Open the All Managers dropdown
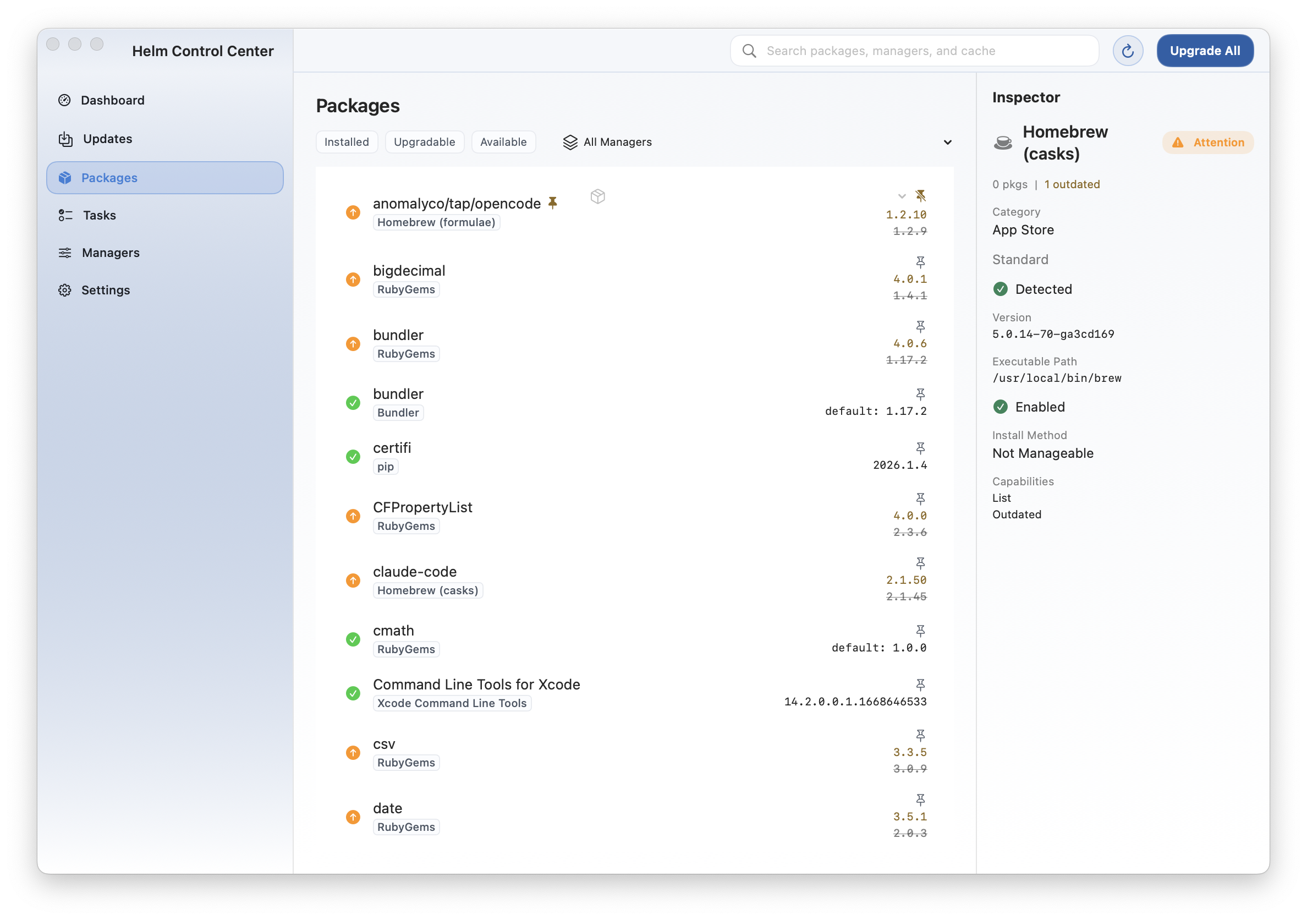Image resolution: width=1307 pixels, height=920 pixels. click(x=948, y=142)
